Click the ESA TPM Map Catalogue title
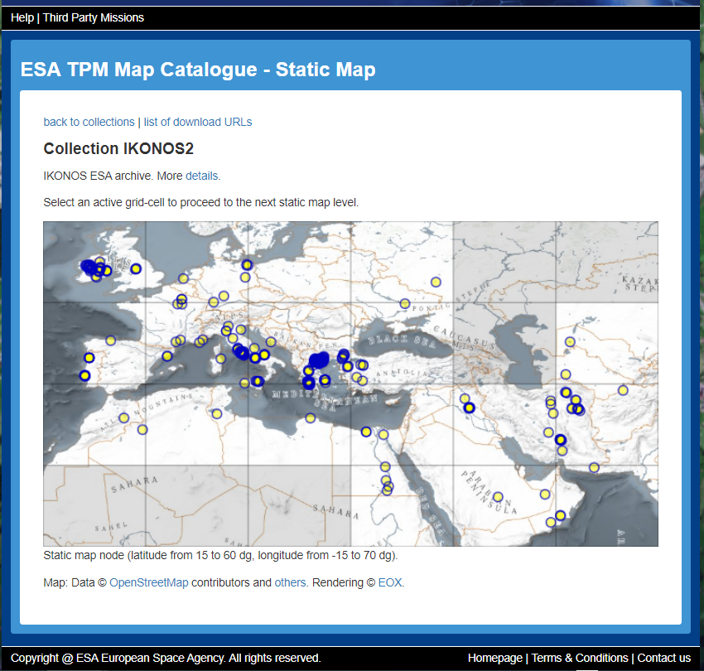The height and width of the screenshot is (671, 704). pos(198,70)
